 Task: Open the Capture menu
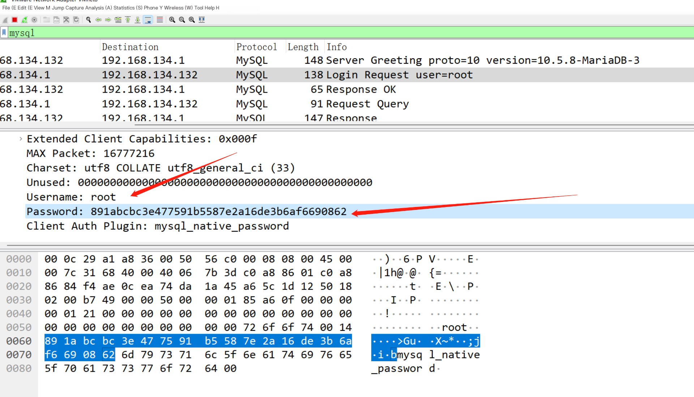pyautogui.click(x=75, y=8)
